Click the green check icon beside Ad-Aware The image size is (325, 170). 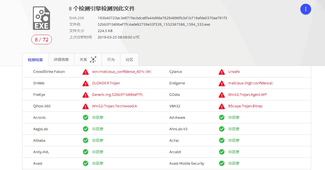222,117
